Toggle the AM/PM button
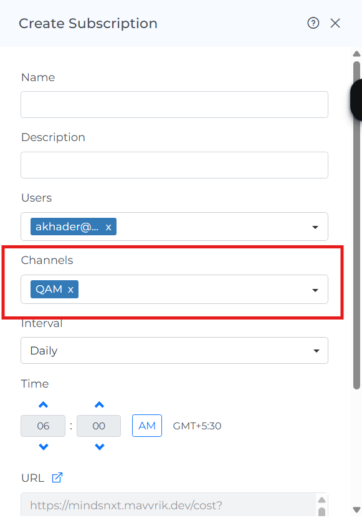 click(147, 426)
